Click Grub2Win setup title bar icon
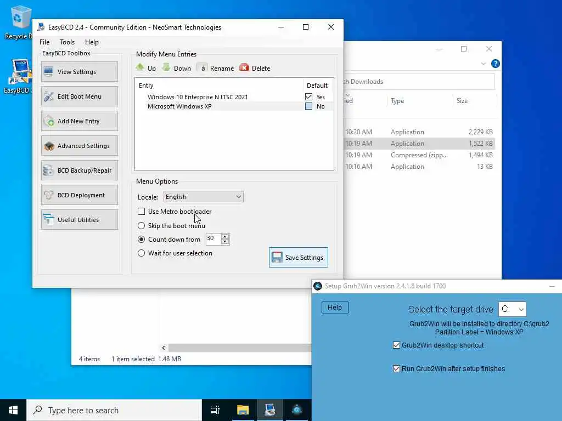 tap(318, 286)
